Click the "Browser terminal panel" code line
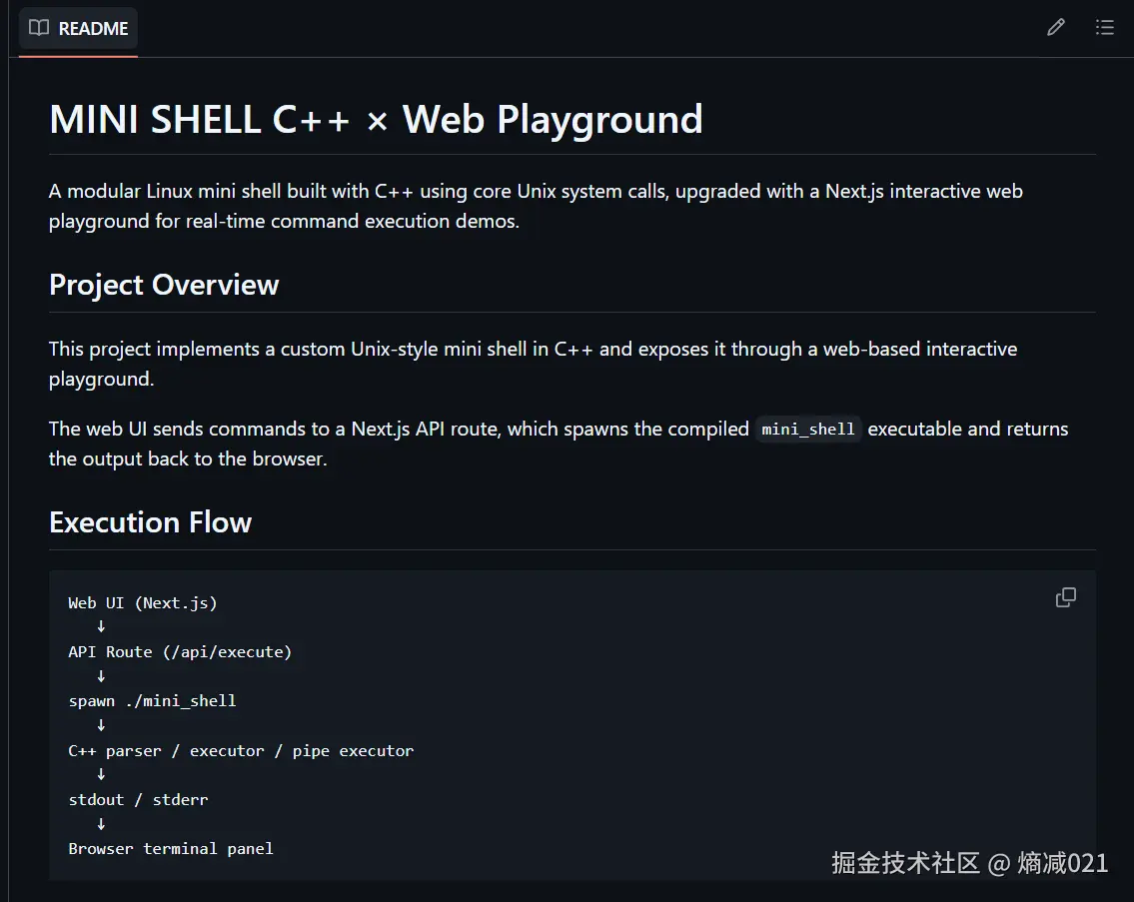 [x=171, y=848]
